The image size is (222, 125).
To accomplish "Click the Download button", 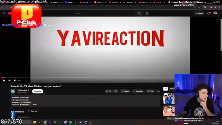I will pos(138,91).
